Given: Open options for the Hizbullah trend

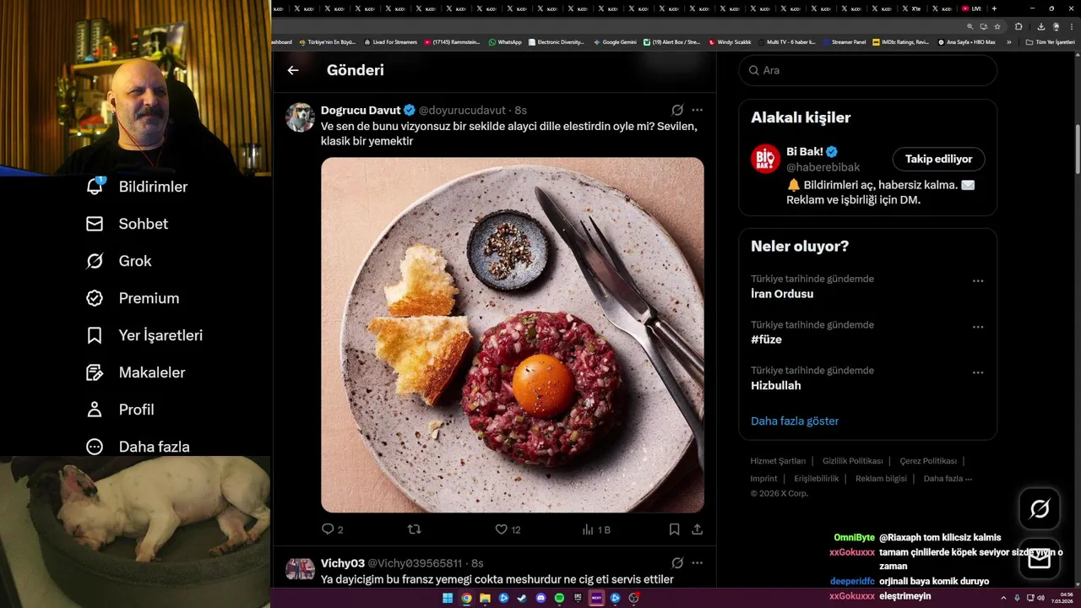Looking at the screenshot, I should pos(978,372).
